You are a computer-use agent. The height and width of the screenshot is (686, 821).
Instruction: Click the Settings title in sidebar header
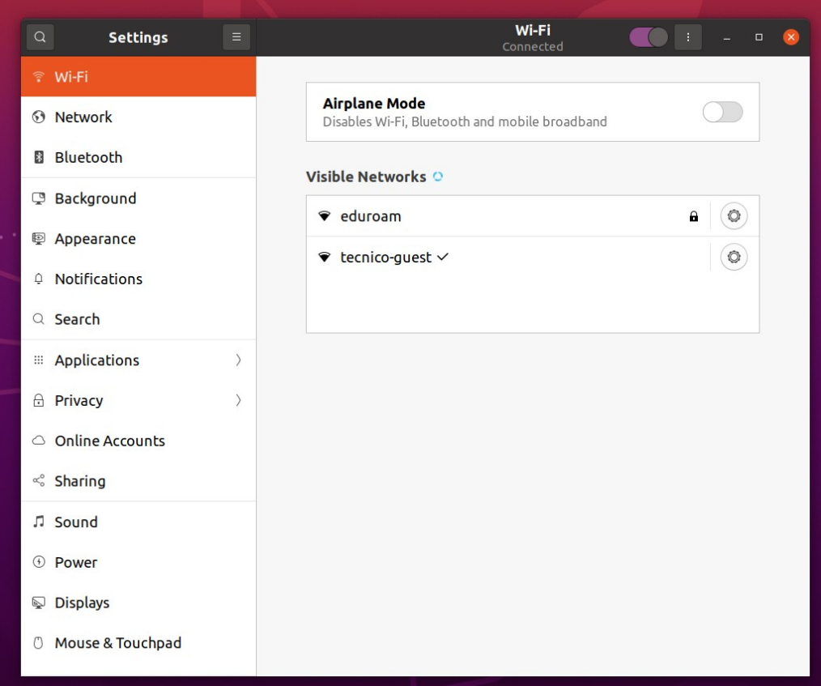pos(138,37)
